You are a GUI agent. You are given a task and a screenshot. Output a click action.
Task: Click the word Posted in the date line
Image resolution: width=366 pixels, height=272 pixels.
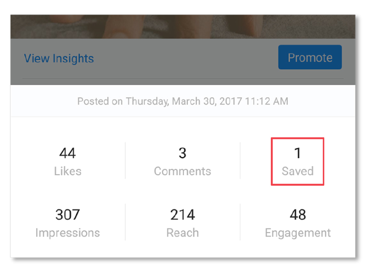93,101
